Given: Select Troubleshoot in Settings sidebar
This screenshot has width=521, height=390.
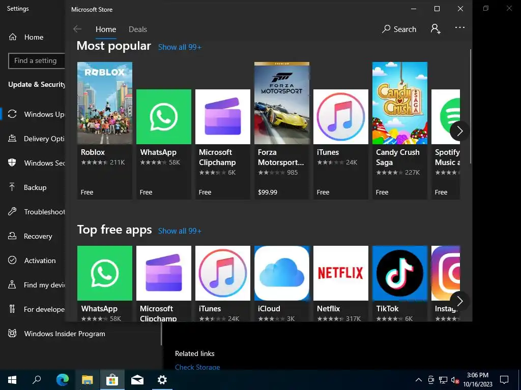Looking at the screenshot, I should click(x=36, y=212).
